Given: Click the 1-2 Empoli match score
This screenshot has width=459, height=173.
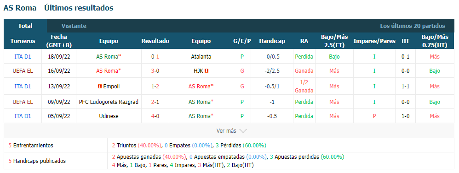Looking at the screenshot, I should pos(155,86).
